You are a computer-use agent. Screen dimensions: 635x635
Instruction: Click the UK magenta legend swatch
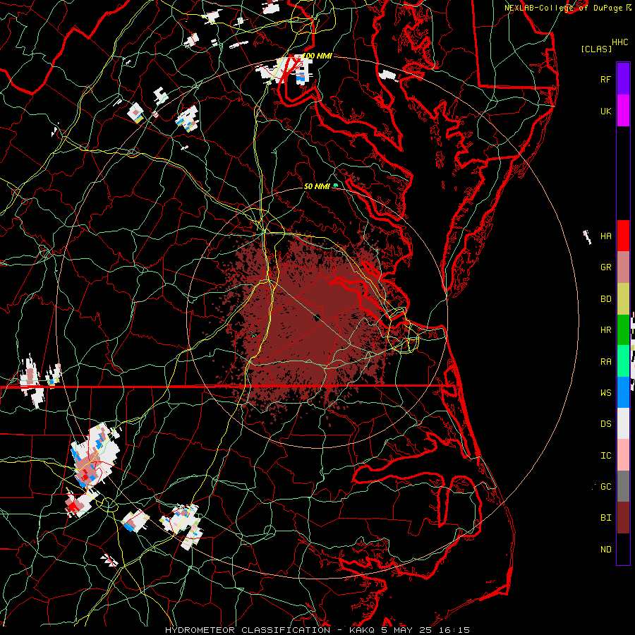[x=623, y=111]
